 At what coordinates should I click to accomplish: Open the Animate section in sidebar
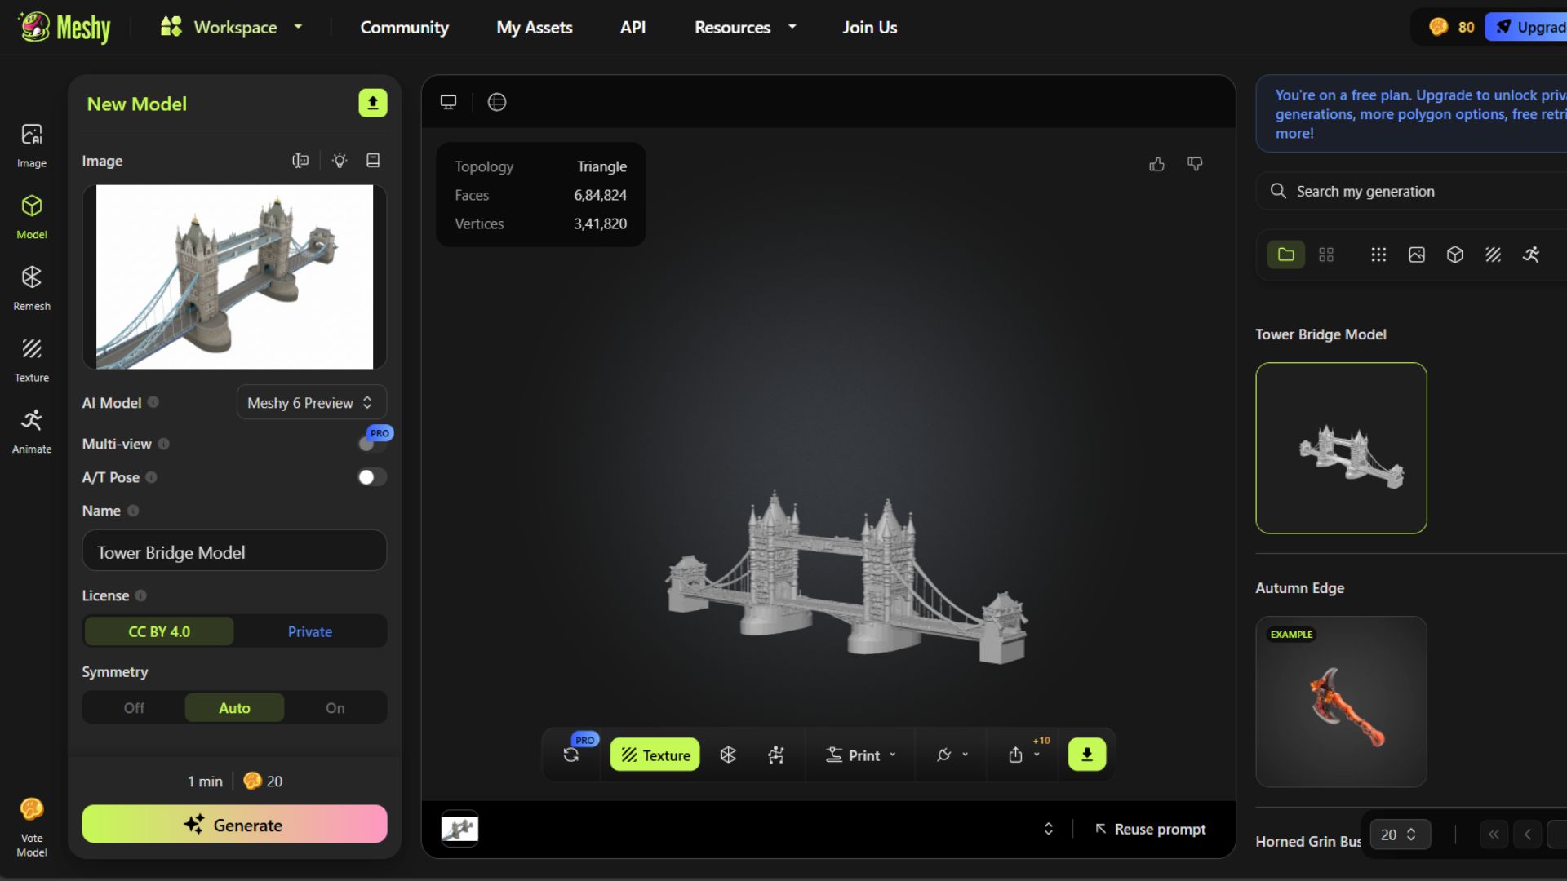coord(32,431)
